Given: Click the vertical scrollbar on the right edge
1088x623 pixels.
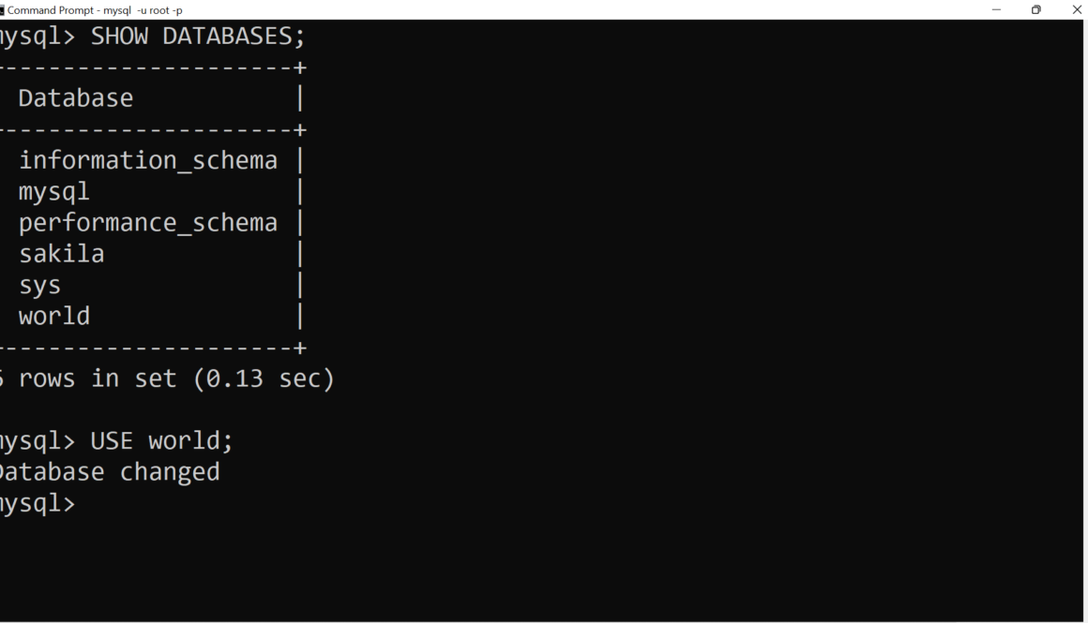Looking at the screenshot, I should (1084, 319).
